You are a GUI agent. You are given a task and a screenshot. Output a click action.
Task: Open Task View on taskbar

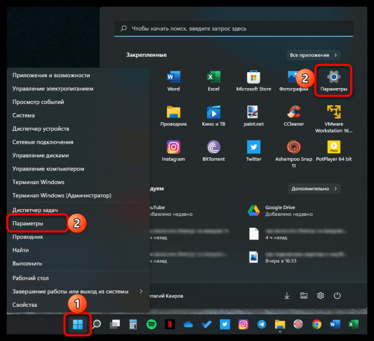click(x=115, y=325)
